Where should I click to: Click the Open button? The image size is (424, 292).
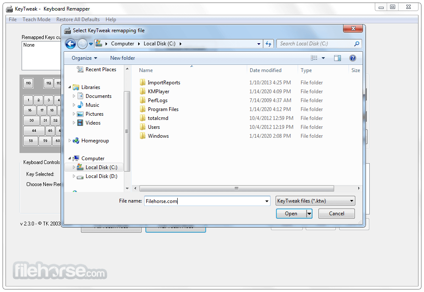coord(291,214)
